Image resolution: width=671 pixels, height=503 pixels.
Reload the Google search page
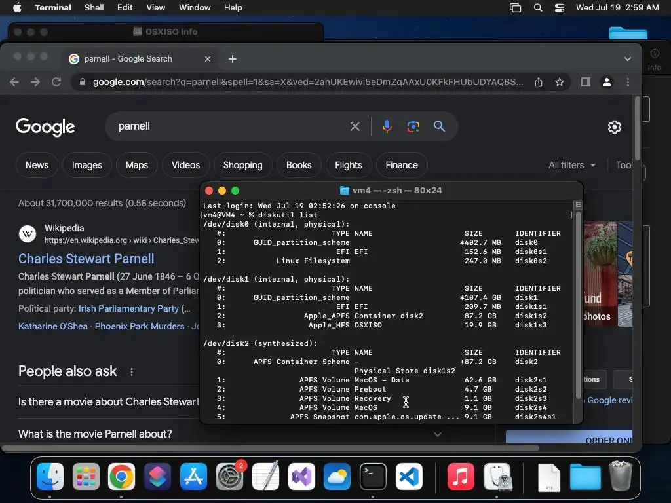[x=56, y=82]
